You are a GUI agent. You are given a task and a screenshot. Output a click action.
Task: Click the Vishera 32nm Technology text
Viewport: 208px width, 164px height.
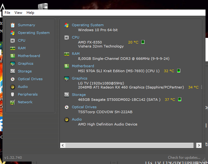tap(101, 46)
